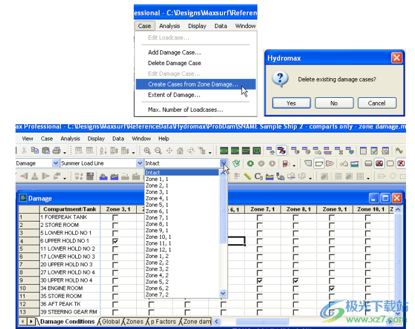Click the dropdown list scroll-down arrow
The height and width of the screenshot is (329, 415).
coord(223,293)
